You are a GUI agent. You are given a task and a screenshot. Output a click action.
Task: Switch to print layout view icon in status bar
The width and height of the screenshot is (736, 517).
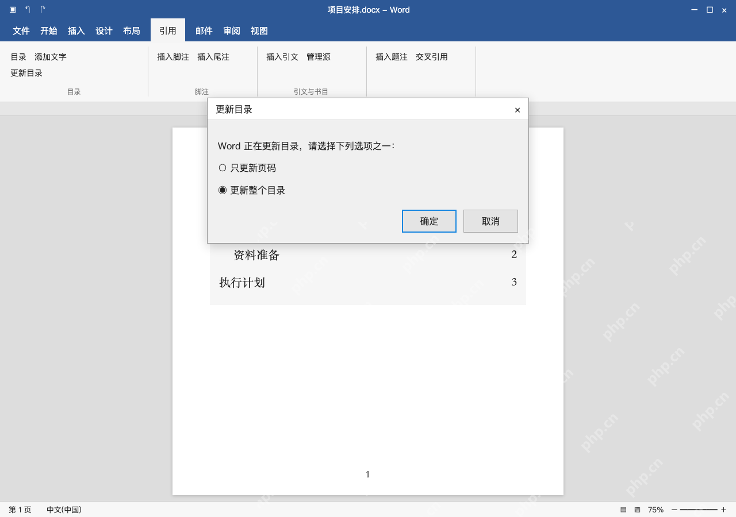pyautogui.click(x=623, y=510)
